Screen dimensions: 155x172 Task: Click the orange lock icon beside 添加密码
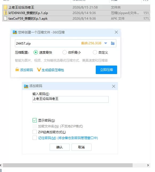(x=17, y=70)
